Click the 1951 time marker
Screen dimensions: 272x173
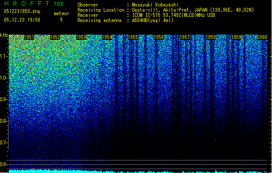click(29, 37)
